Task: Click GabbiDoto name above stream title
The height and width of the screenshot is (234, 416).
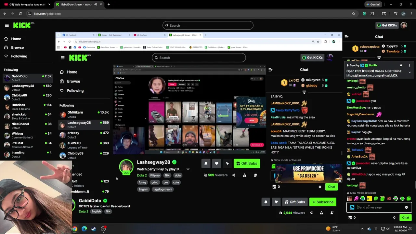Action: 90,201
